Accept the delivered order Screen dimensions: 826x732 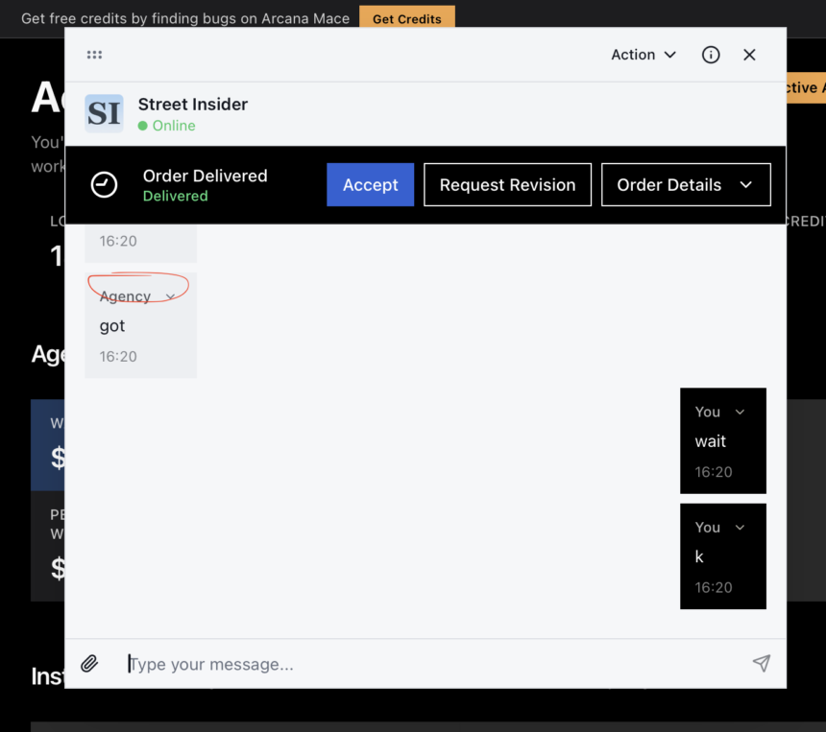(x=370, y=185)
